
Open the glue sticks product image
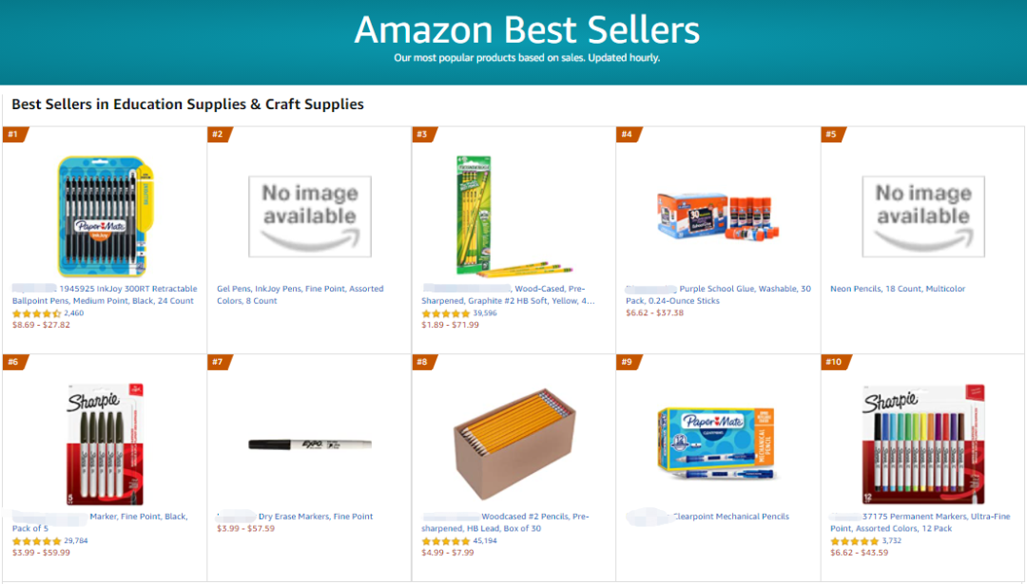pos(719,217)
